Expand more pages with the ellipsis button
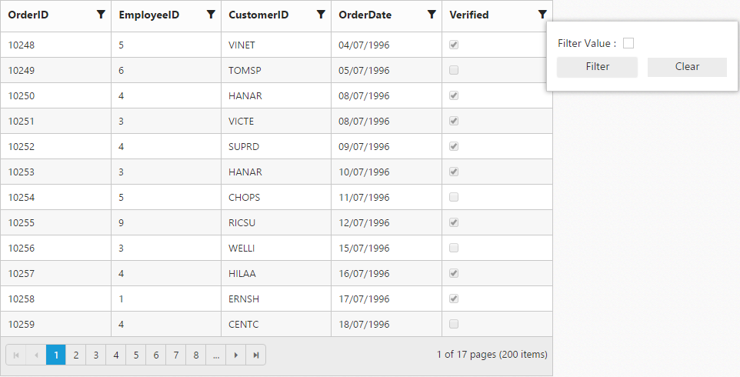The height and width of the screenshot is (377, 740). tap(217, 355)
